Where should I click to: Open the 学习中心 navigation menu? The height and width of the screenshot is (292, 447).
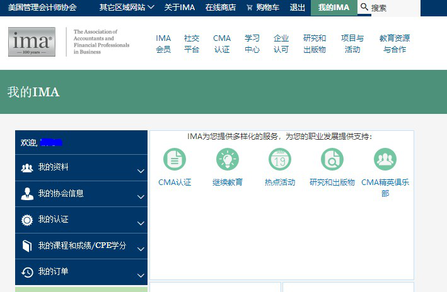(252, 43)
